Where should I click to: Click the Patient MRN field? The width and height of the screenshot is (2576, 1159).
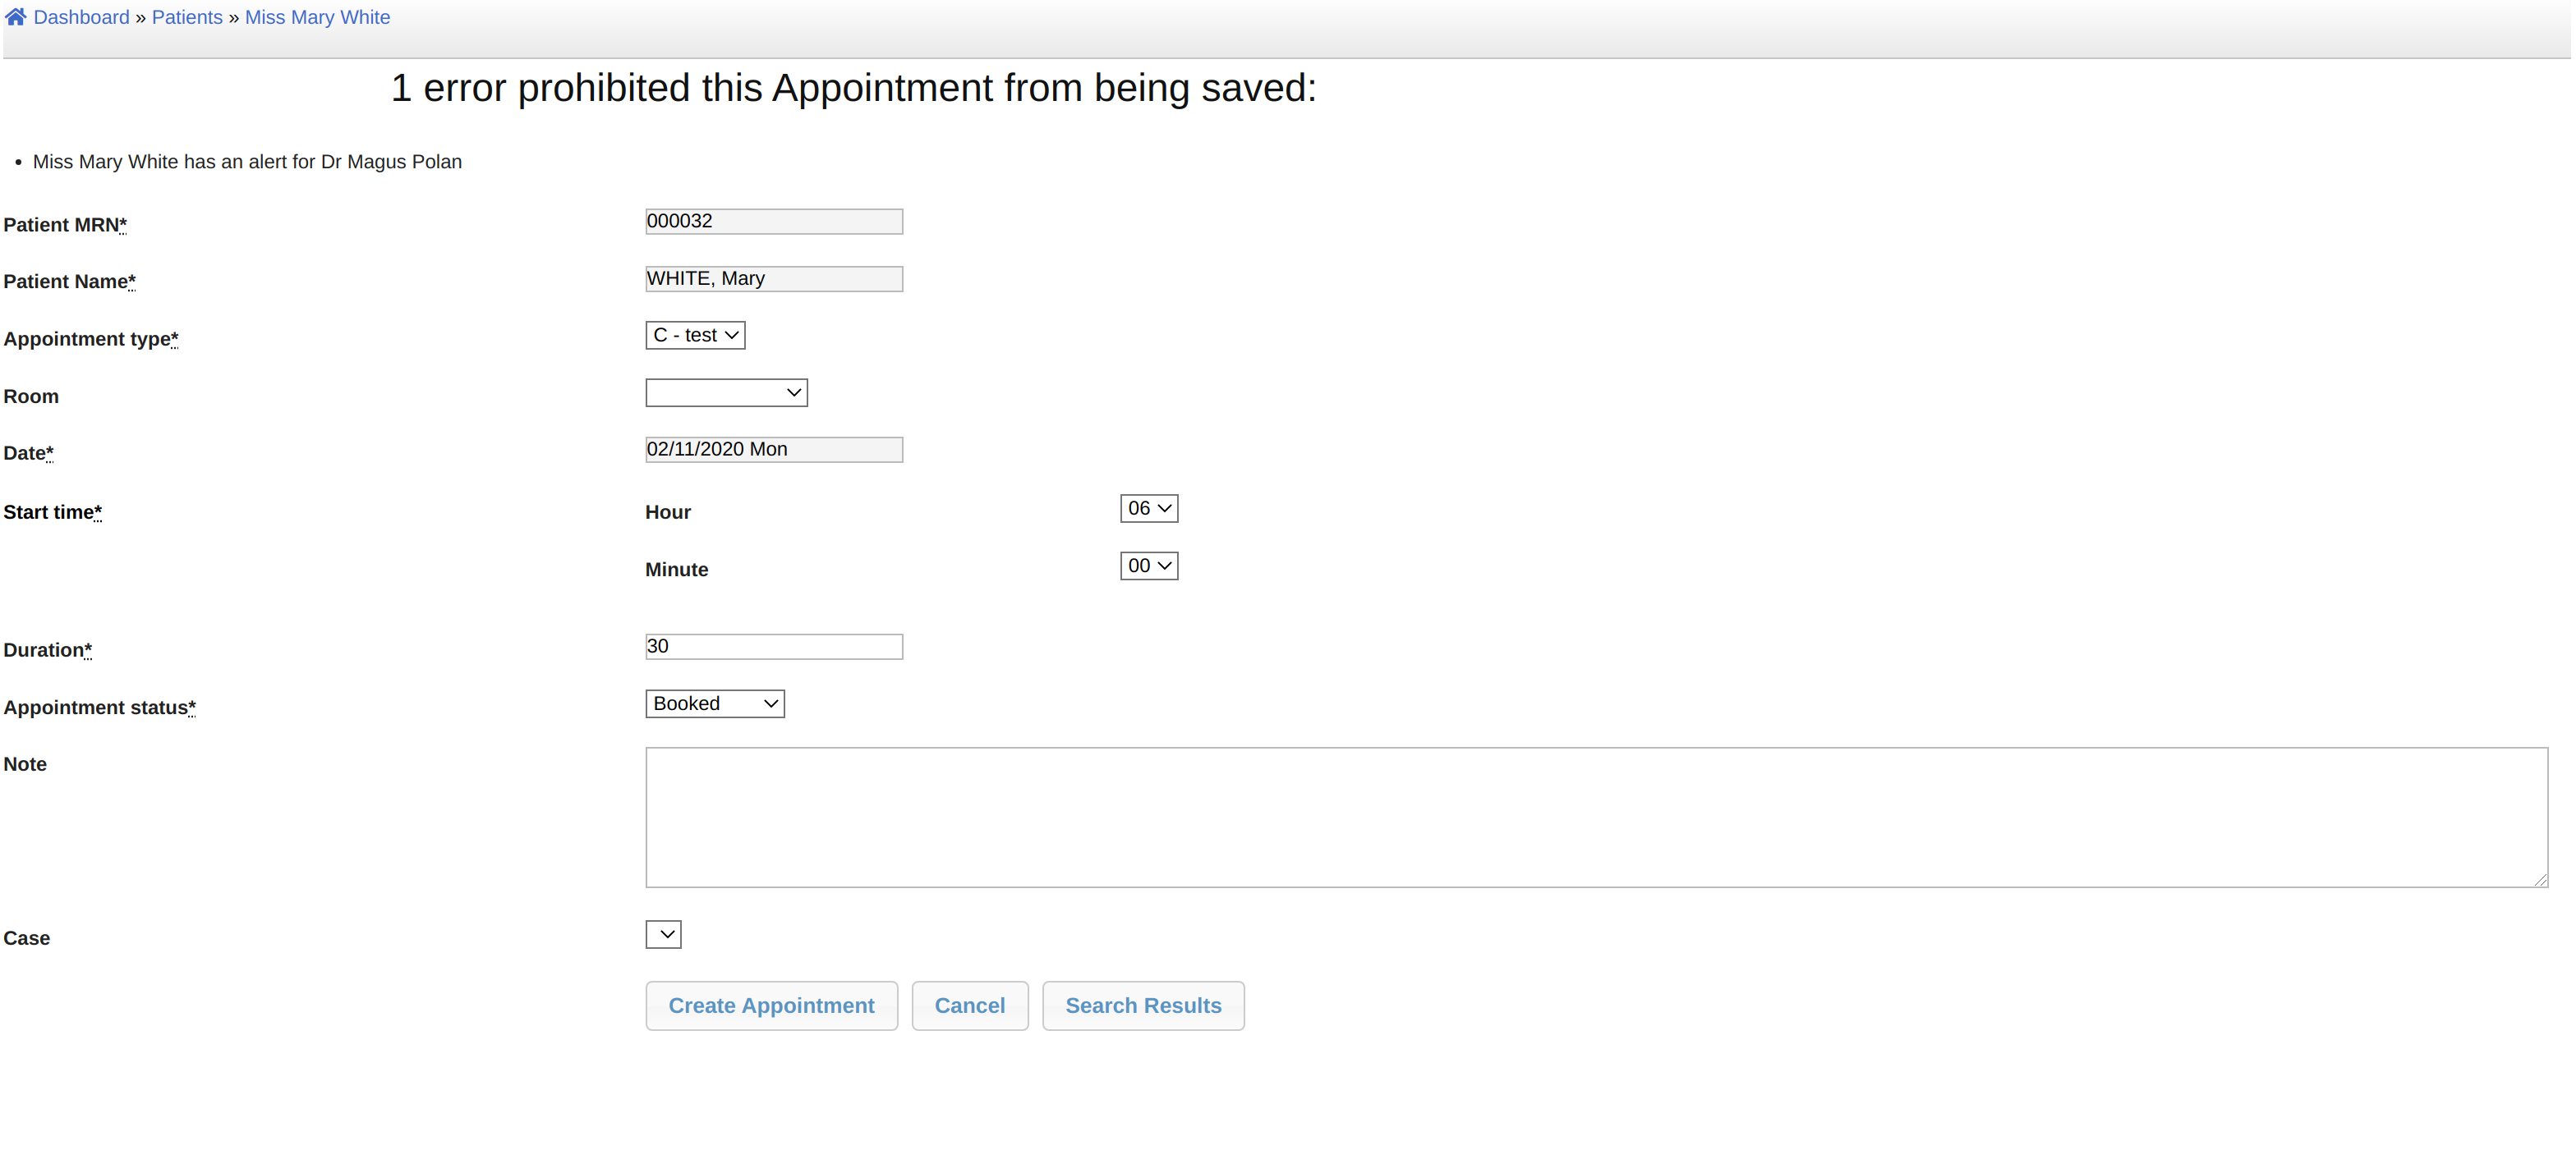coord(773,221)
